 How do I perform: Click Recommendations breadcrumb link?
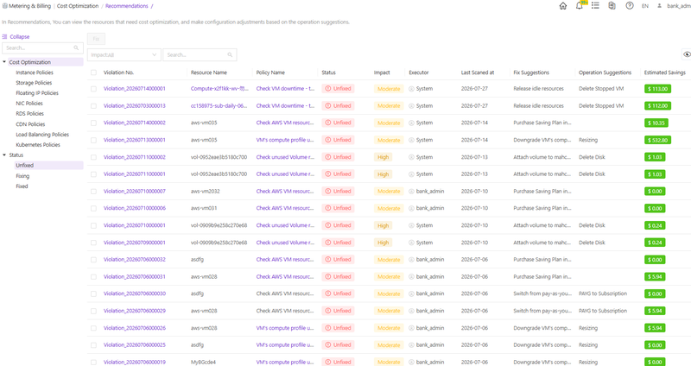[x=126, y=6]
